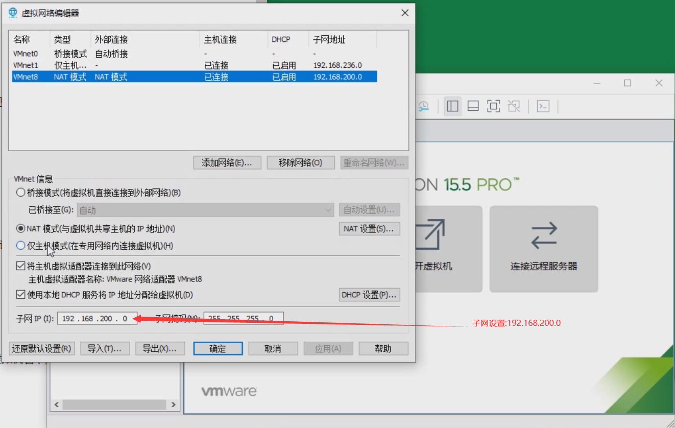Open the virtual machine console icon
Viewport: 675px width, 428px height.
tap(543, 106)
